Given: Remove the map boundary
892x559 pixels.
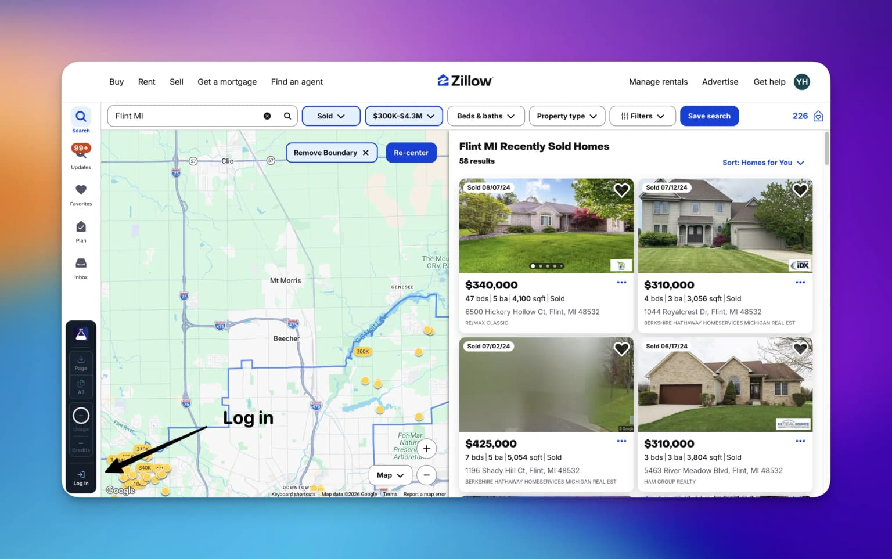Looking at the screenshot, I should pyautogui.click(x=332, y=153).
